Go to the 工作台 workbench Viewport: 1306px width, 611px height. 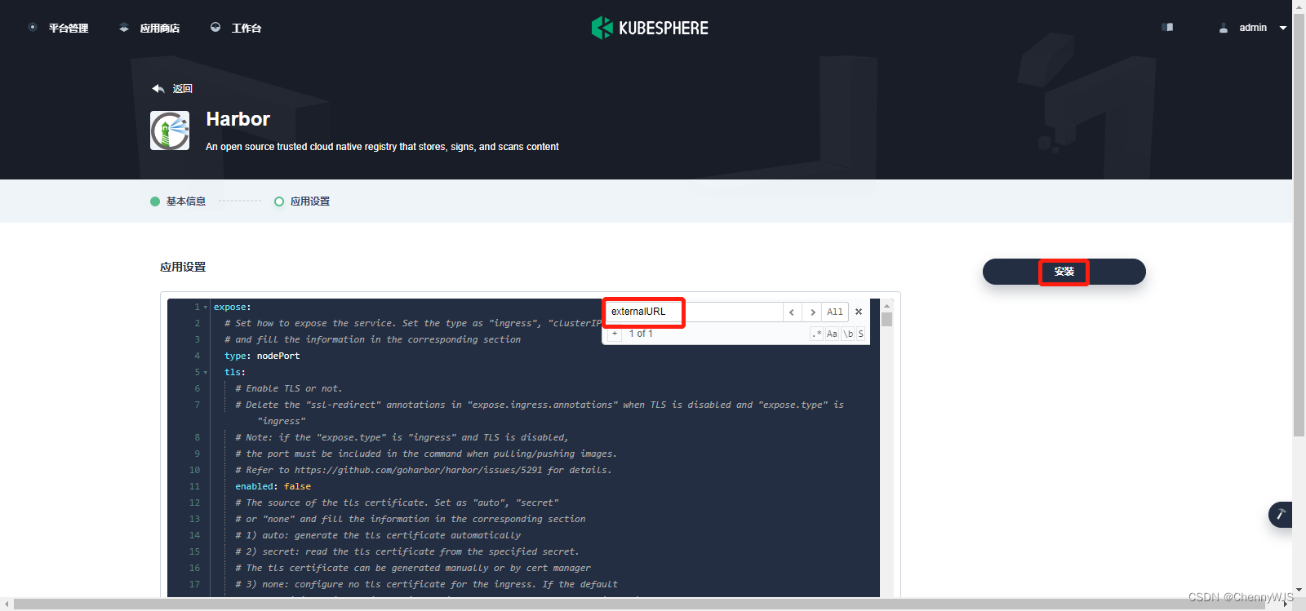pos(237,28)
